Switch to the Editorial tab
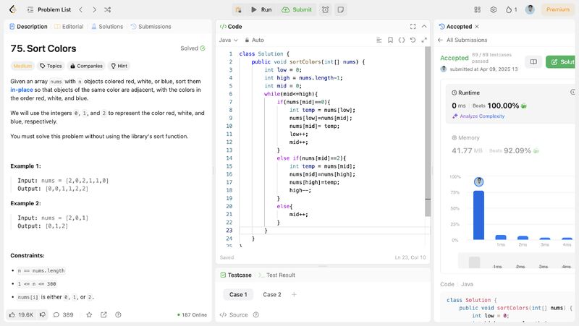The image size is (579, 326). point(69,26)
